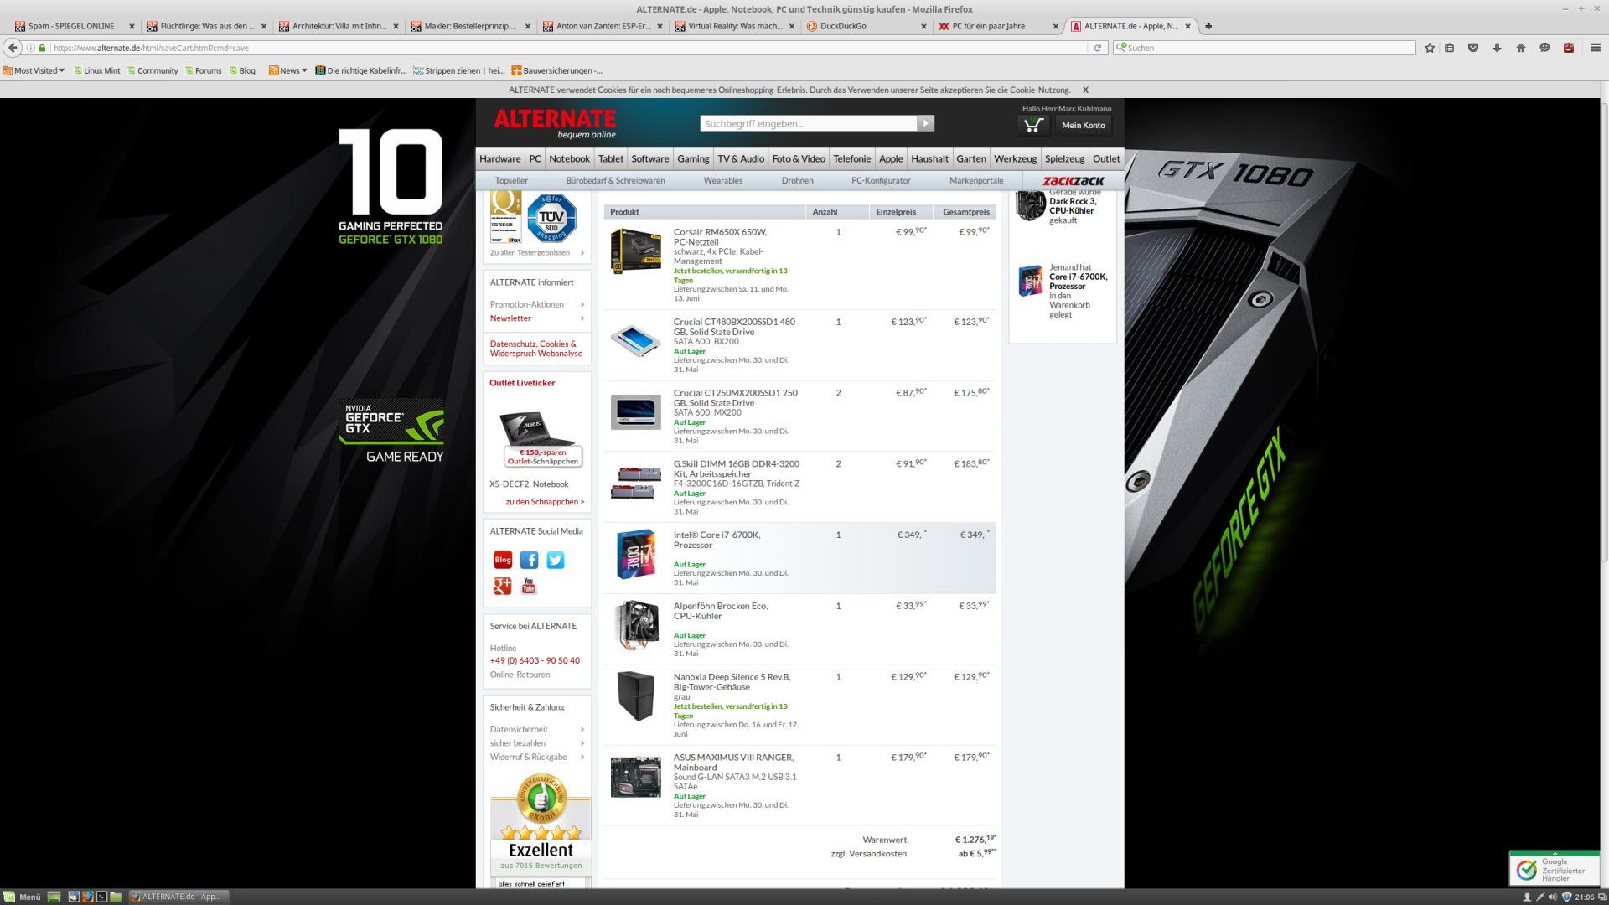The height and width of the screenshot is (905, 1609).
Task: Open Intel Core i7-6700K product thumbnail
Action: click(635, 554)
